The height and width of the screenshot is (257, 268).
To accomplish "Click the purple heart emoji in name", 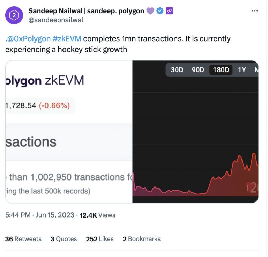I will pyautogui.click(x=150, y=11).
